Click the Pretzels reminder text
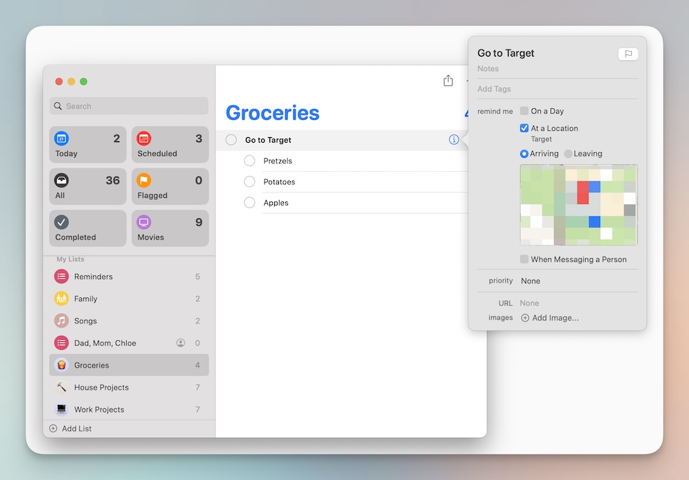689x480 pixels. click(278, 161)
